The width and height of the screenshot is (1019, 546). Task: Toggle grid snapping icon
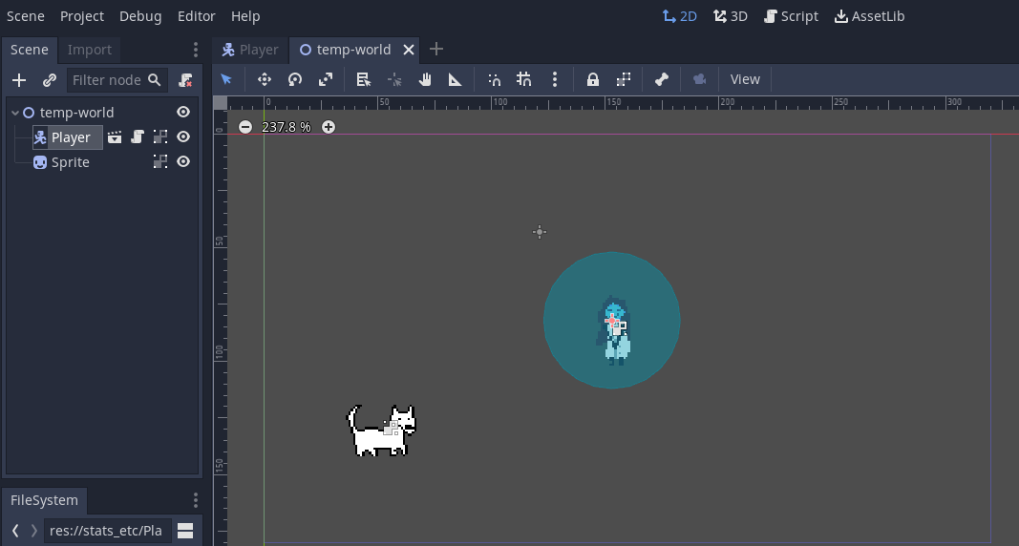[x=523, y=79]
